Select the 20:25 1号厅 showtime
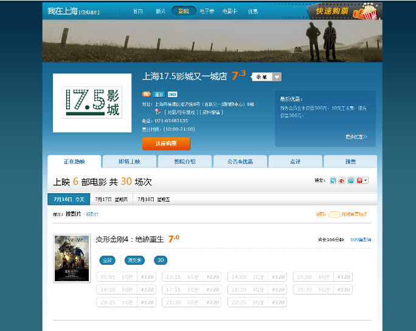416x331 pixels. point(126,302)
